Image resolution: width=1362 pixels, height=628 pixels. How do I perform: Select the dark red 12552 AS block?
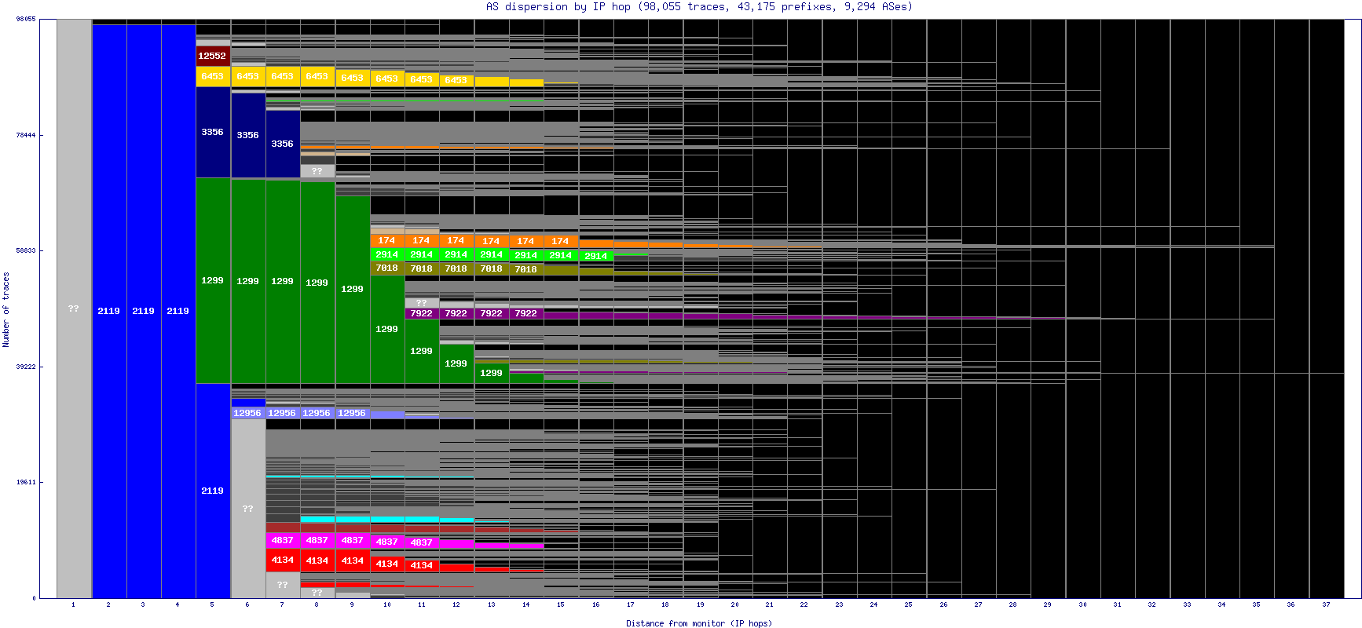pyautogui.click(x=213, y=56)
